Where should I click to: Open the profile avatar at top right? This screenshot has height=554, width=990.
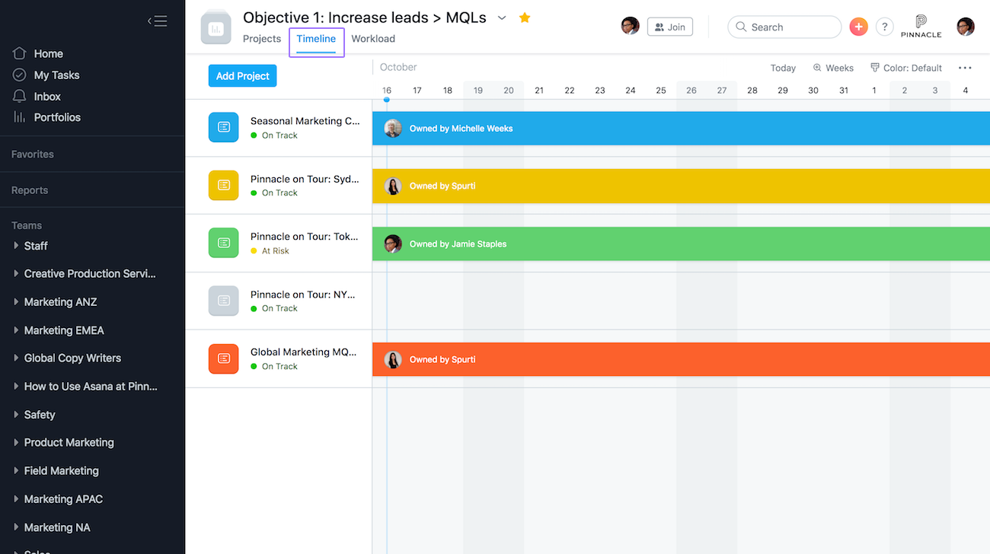(966, 27)
